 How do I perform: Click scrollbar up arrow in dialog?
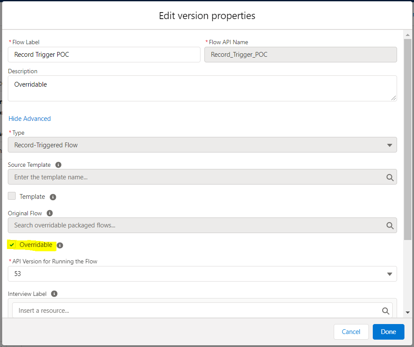click(407, 35)
